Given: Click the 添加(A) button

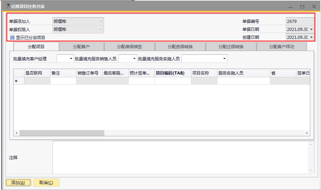Looking at the screenshot, I should tap(18, 183).
